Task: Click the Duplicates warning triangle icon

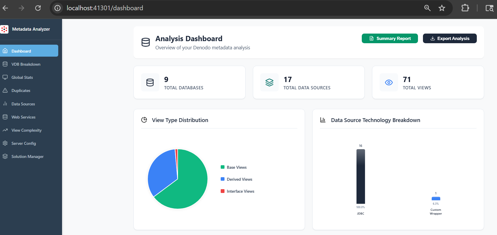Action: pyautogui.click(x=5, y=90)
